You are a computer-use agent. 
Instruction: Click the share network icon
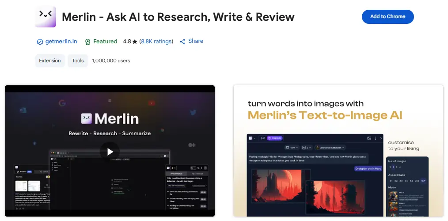point(182,42)
